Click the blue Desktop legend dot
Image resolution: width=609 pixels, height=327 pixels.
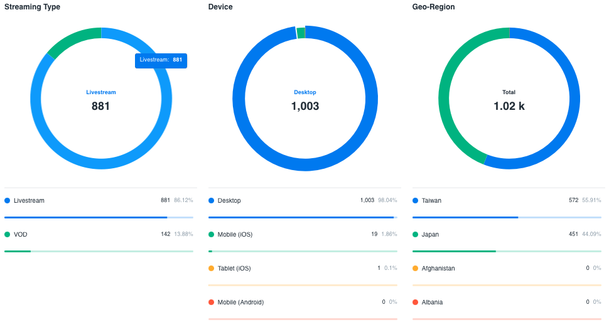point(212,201)
